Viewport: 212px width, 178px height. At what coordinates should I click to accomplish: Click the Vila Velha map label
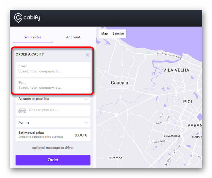(176, 70)
